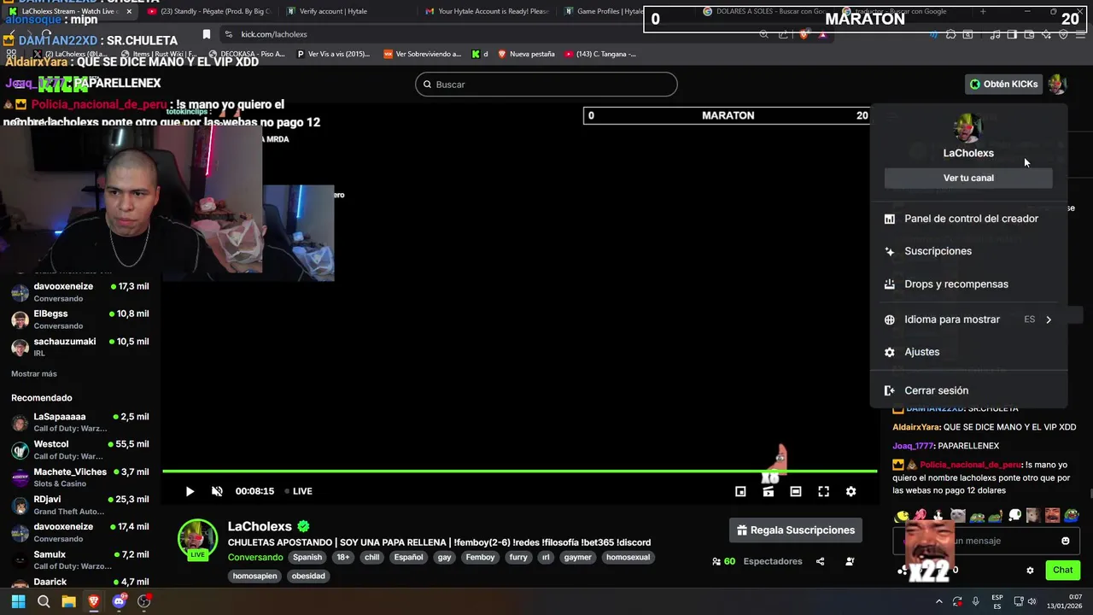The width and height of the screenshot is (1093, 615).
Task: Open Discord taskbar icon
Action: coord(119,601)
